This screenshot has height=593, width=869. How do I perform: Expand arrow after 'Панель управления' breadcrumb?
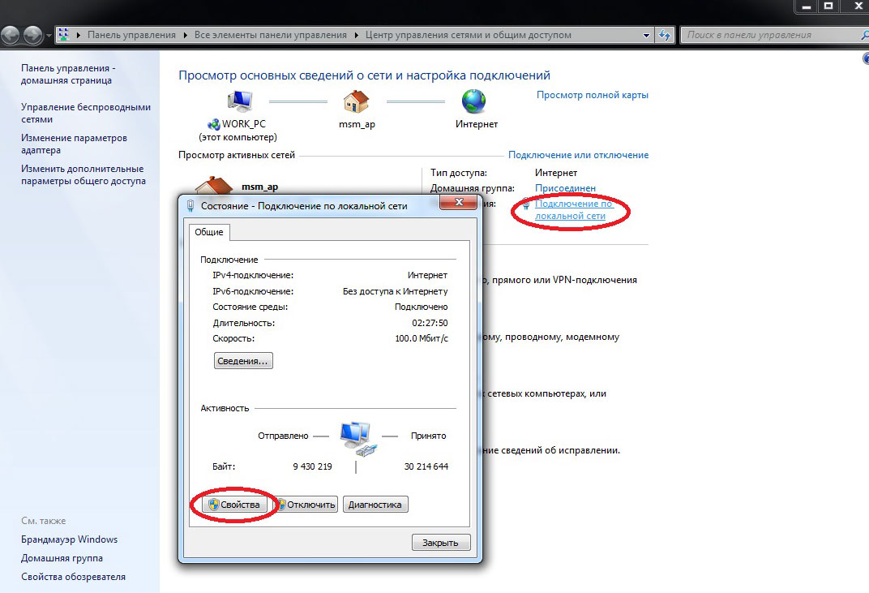coord(185,35)
